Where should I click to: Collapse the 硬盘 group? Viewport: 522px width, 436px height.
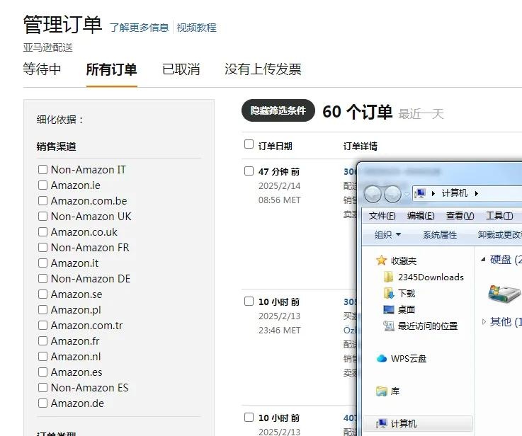[x=483, y=260]
